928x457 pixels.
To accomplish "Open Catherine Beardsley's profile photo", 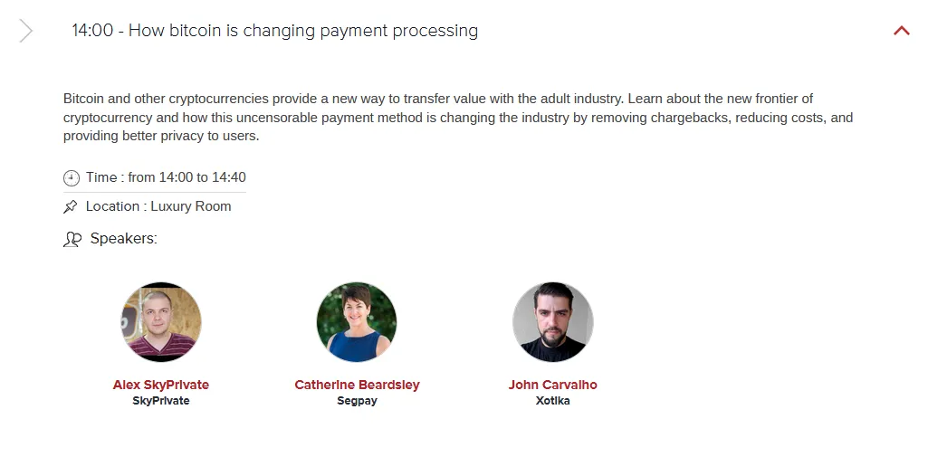I will [x=357, y=322].
